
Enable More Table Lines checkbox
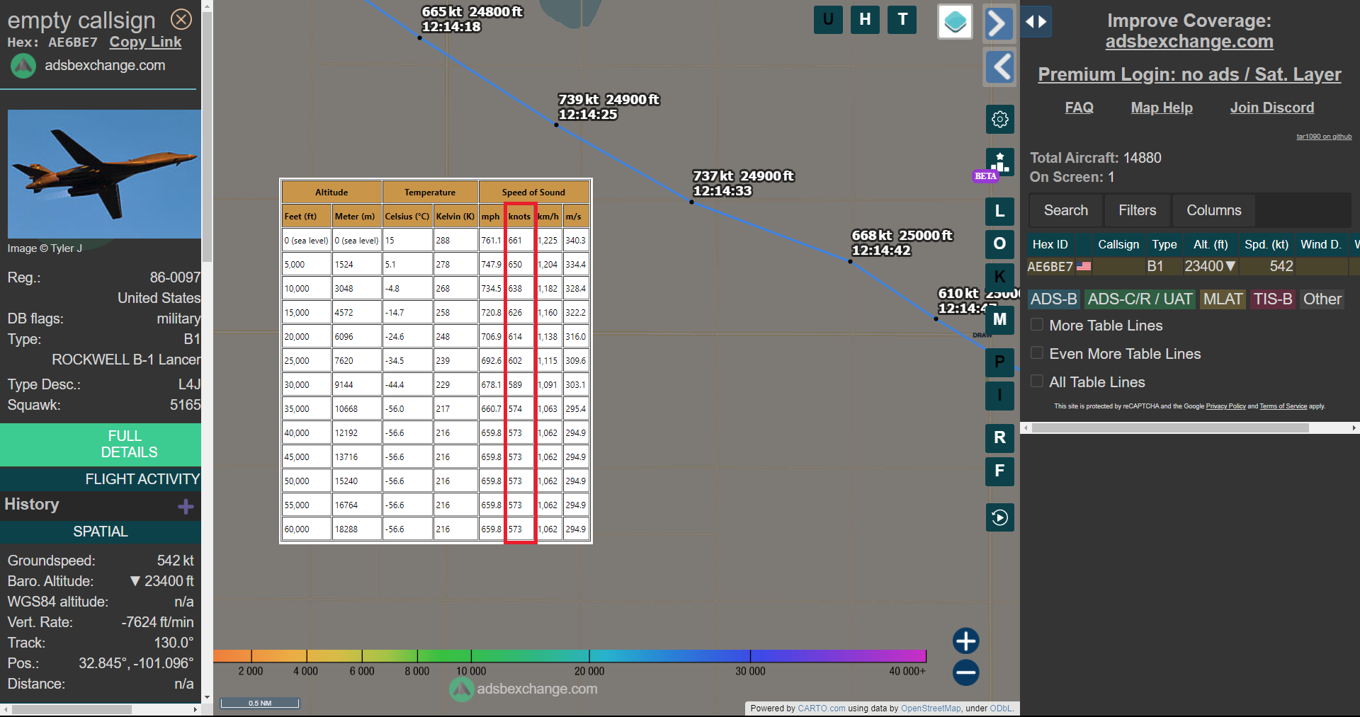(1037, 325)
